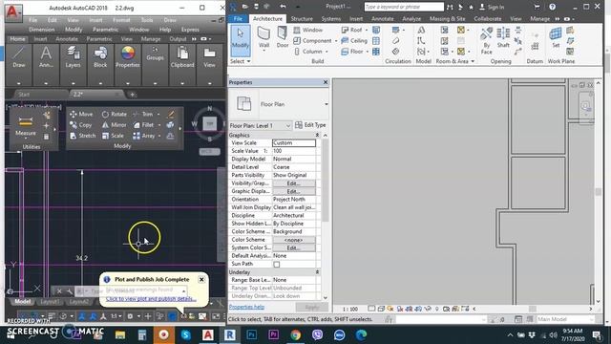Click the View Scale value field
611x344 pixels.
[x=294, y=142]
